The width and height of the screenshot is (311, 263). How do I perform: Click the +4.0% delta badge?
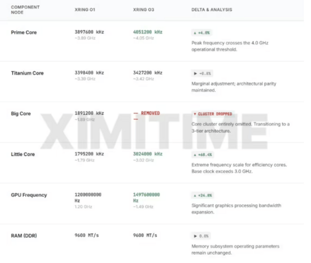pyautogui.click(x=202, y=33)
